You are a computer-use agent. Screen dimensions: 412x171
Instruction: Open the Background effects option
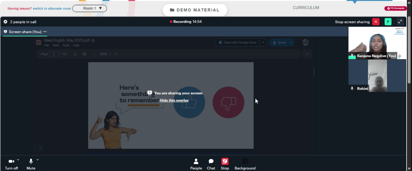[x=245, y=164]
